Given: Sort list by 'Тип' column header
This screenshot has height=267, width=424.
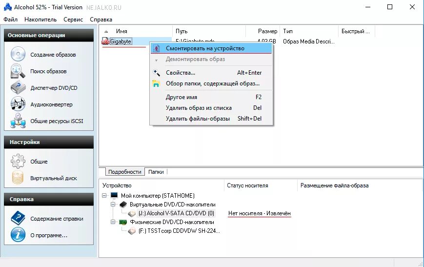Looking at the screenshot, I should (309, 31).
